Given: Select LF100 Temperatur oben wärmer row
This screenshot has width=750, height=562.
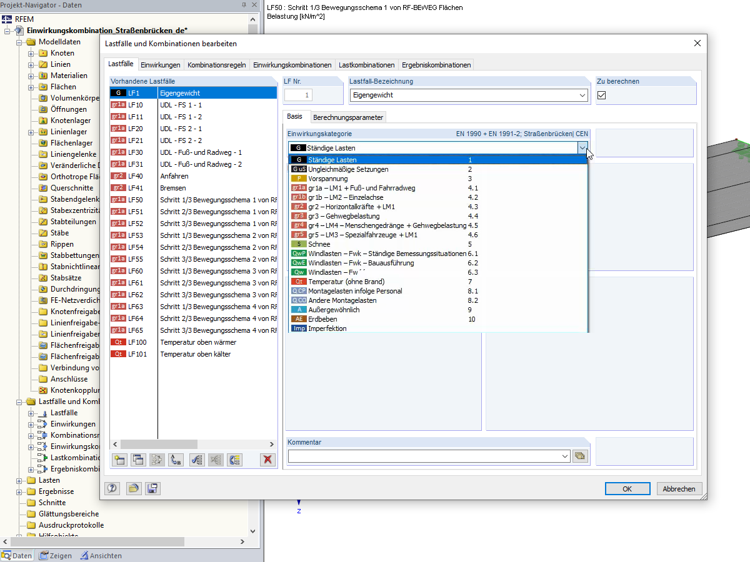Looking at the screenshot, I should (193, 342).
